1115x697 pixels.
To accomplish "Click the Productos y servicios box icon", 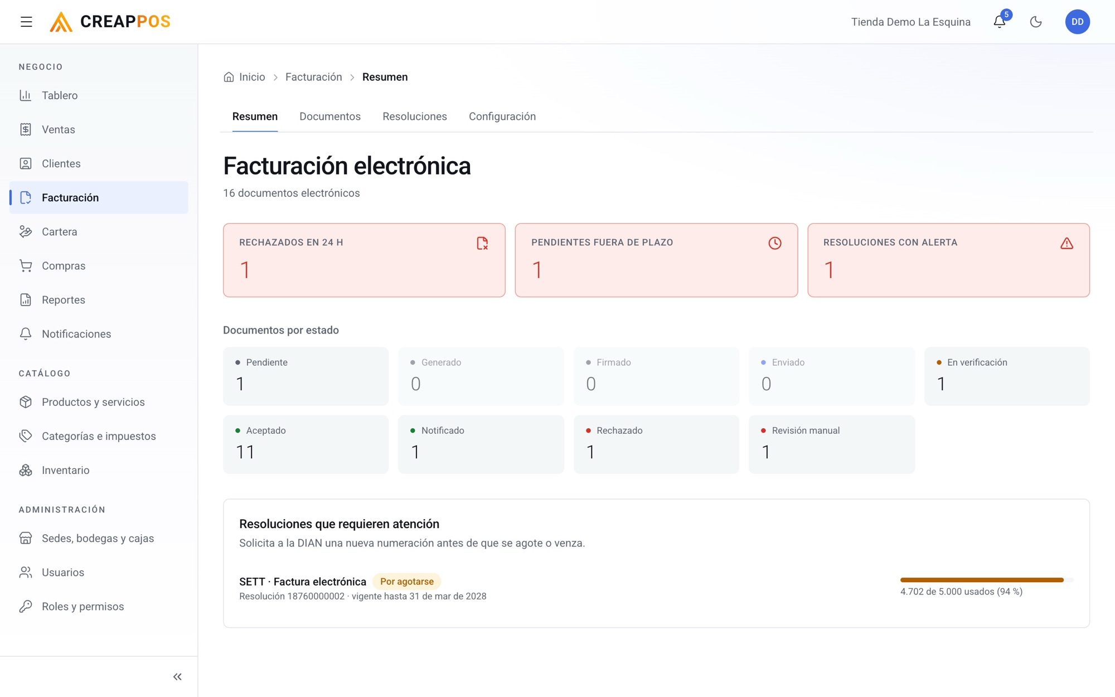I will tap(26, 402).
